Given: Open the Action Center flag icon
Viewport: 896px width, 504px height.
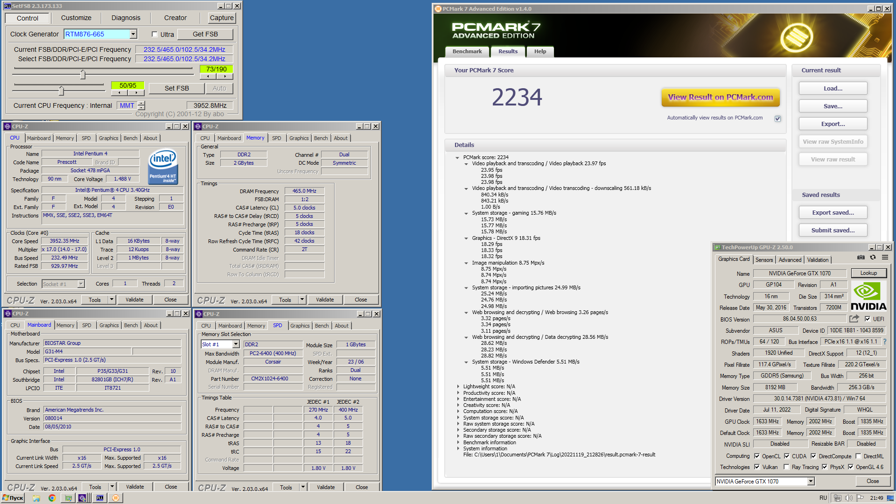Looking at the screenshot, I should tap(860, 498).
